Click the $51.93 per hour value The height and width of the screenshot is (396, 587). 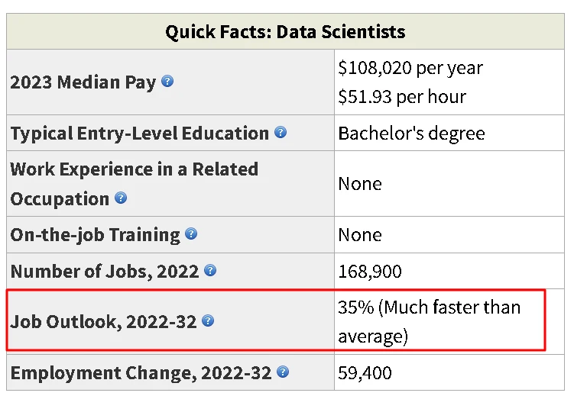[x=402, y=97]
